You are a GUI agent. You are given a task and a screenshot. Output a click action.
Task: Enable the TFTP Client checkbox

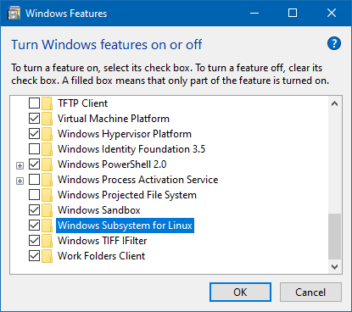(x=34, y=103)
